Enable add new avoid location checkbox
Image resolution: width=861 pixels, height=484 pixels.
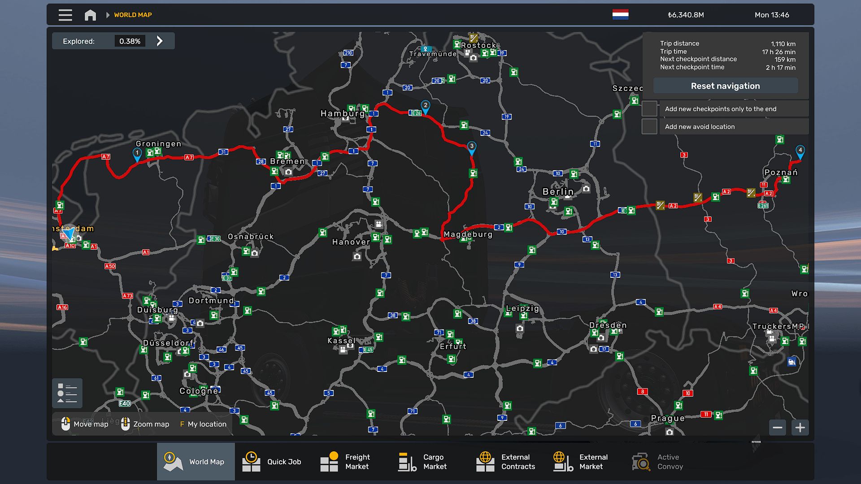(649, 127)
